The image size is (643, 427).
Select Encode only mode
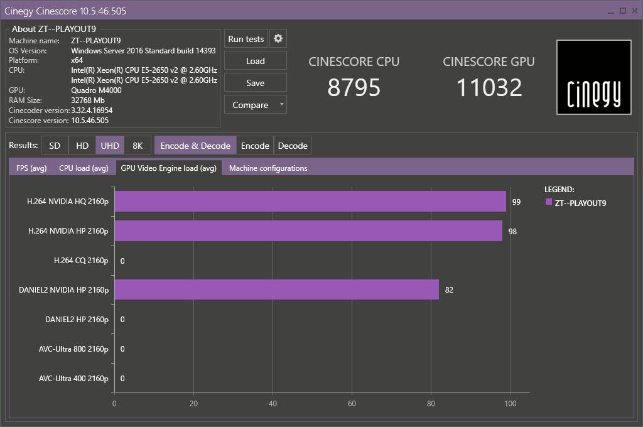255,146
